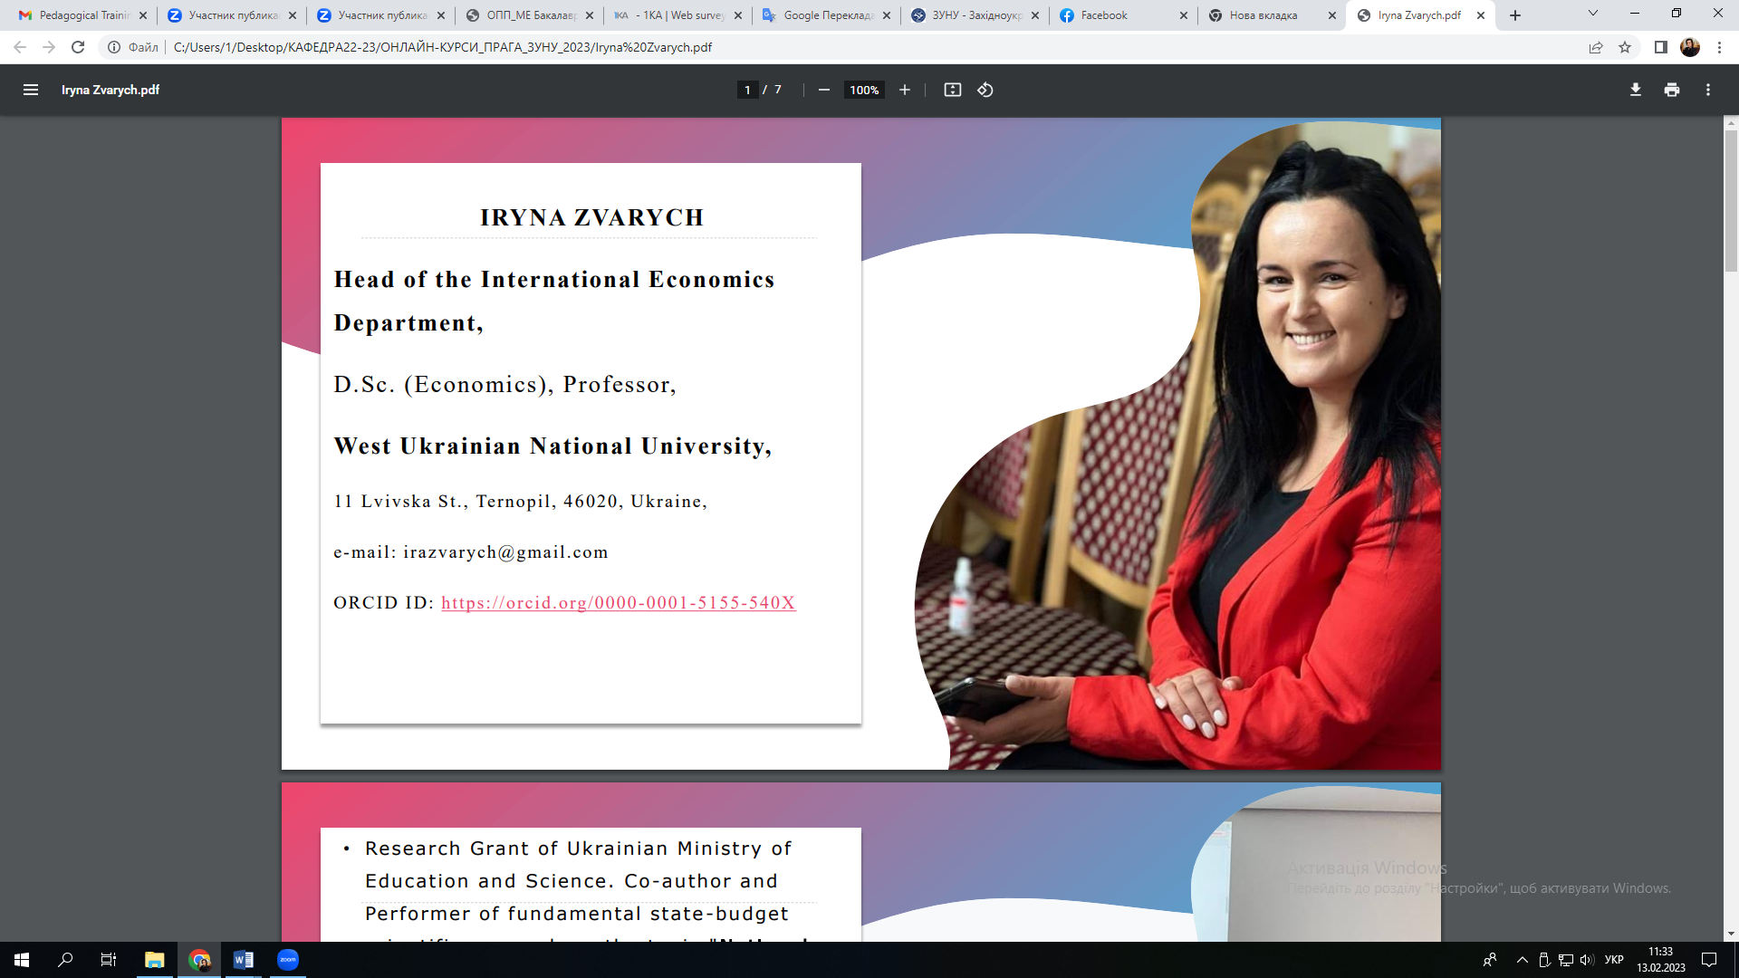Open Word from the taskbar
The image size is (1739, 978).
243,960
